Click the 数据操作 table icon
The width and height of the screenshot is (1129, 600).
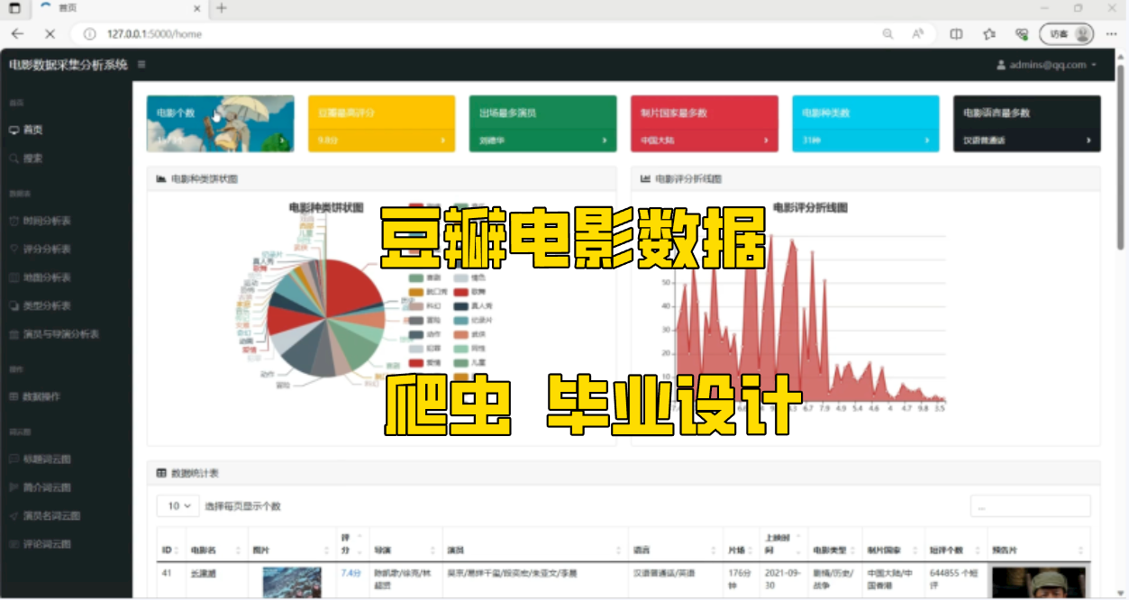pos(14,396)
